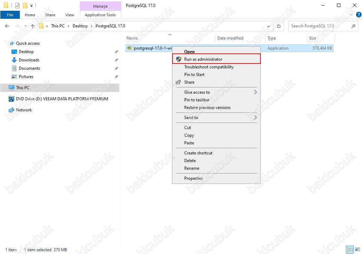Unpin Downloads via its pin icon

(x=116, y=60)
